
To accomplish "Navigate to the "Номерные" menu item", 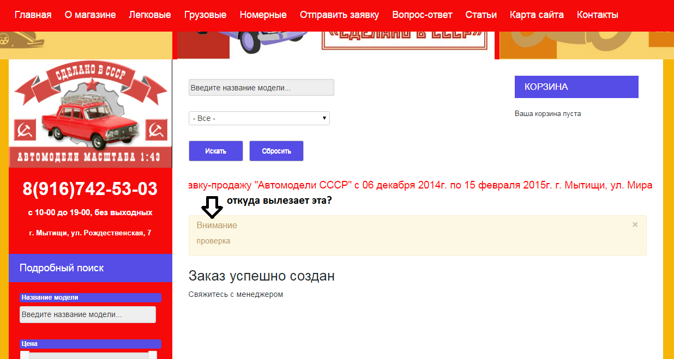I will 263,15.
